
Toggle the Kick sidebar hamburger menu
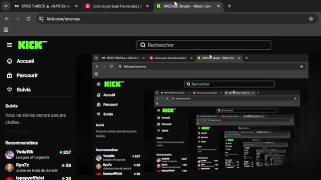[10, 45]
